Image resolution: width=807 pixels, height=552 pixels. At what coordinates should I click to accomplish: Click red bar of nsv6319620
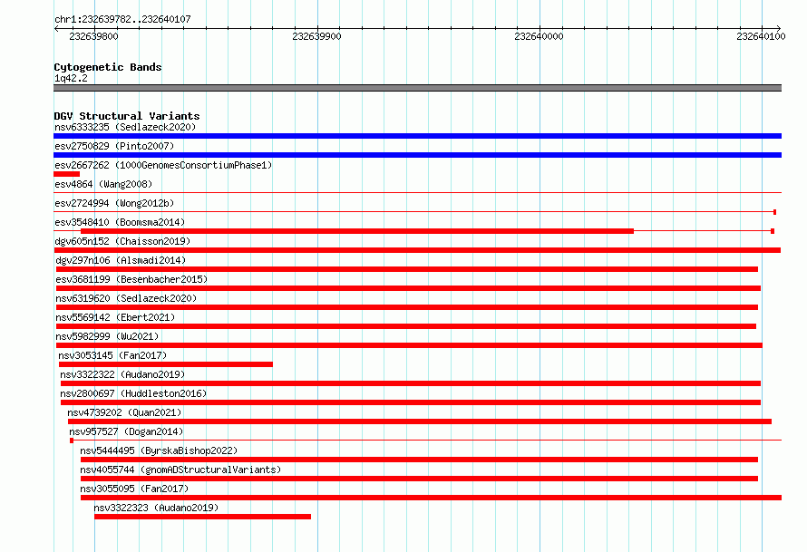406,307
